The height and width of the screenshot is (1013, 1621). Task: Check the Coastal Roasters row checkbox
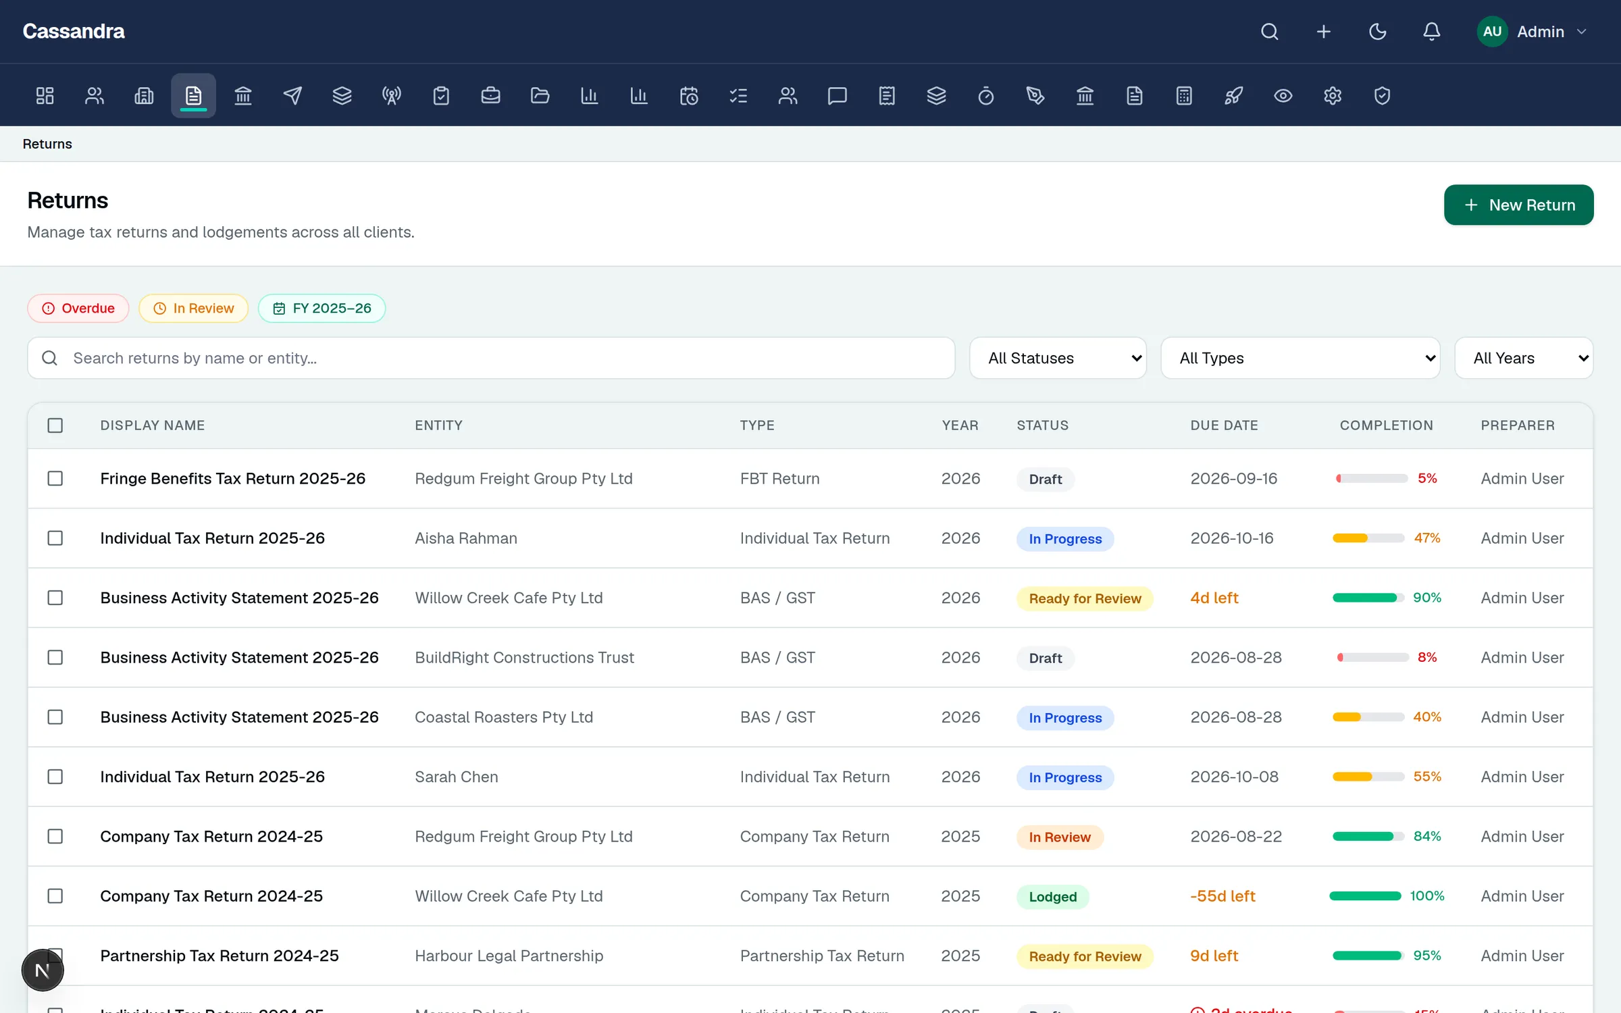(55, 717)
